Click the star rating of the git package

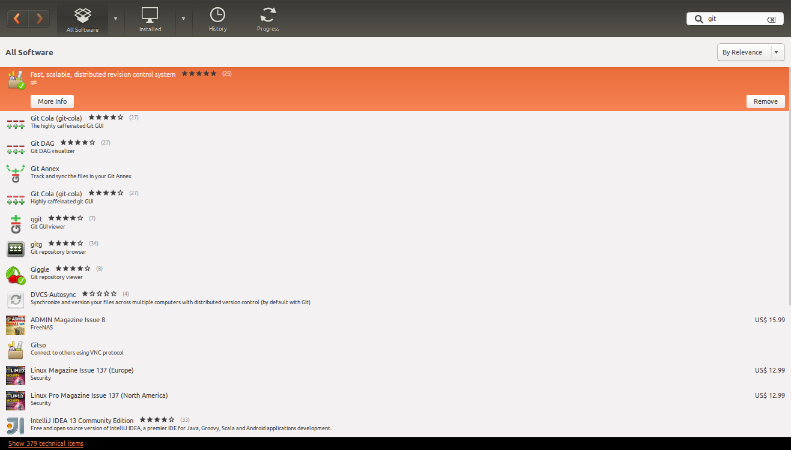tap(199, 74)
